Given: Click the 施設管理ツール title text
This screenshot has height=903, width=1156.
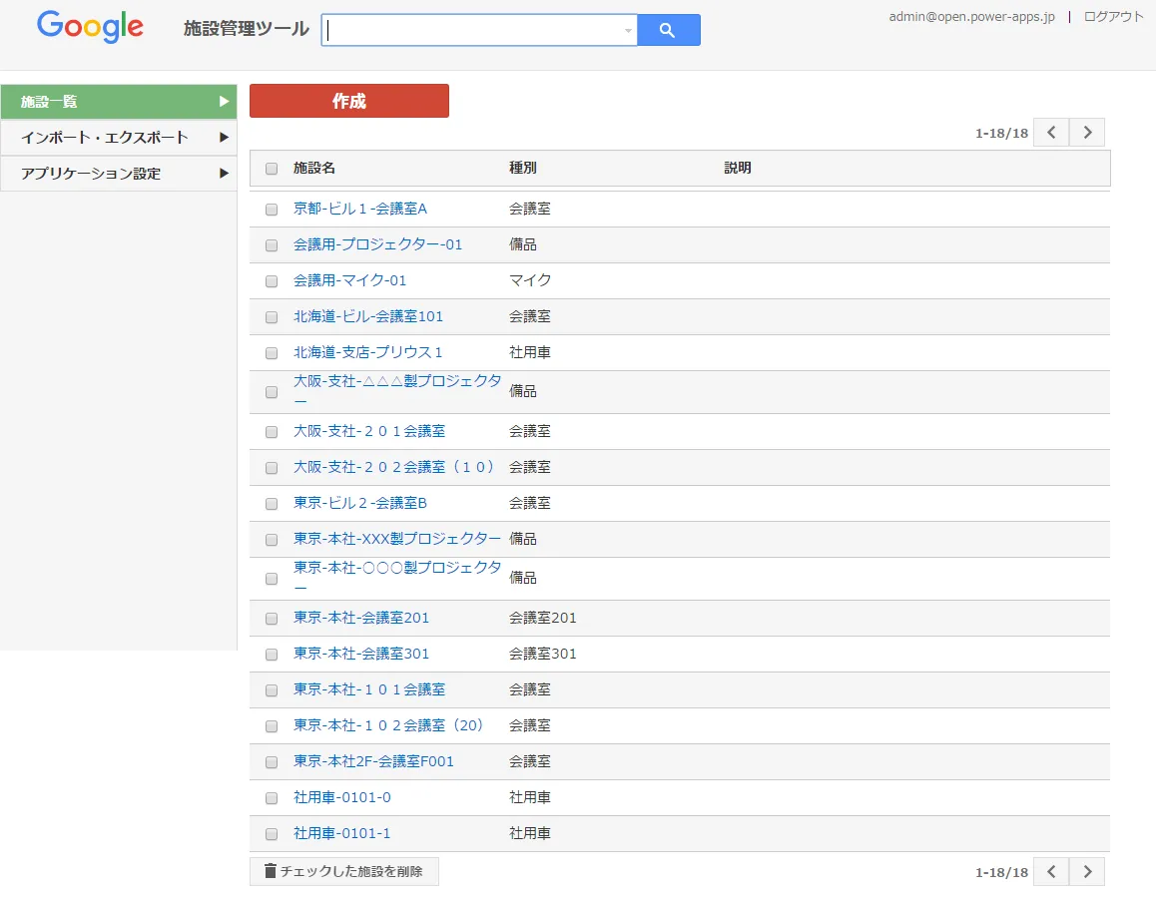Looking at the screenshot, I should [247, 29].
